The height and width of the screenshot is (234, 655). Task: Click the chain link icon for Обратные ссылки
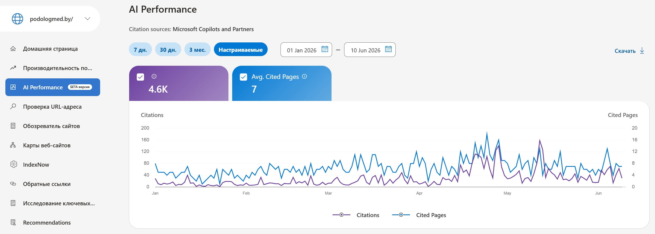click(x=13, y=184)
